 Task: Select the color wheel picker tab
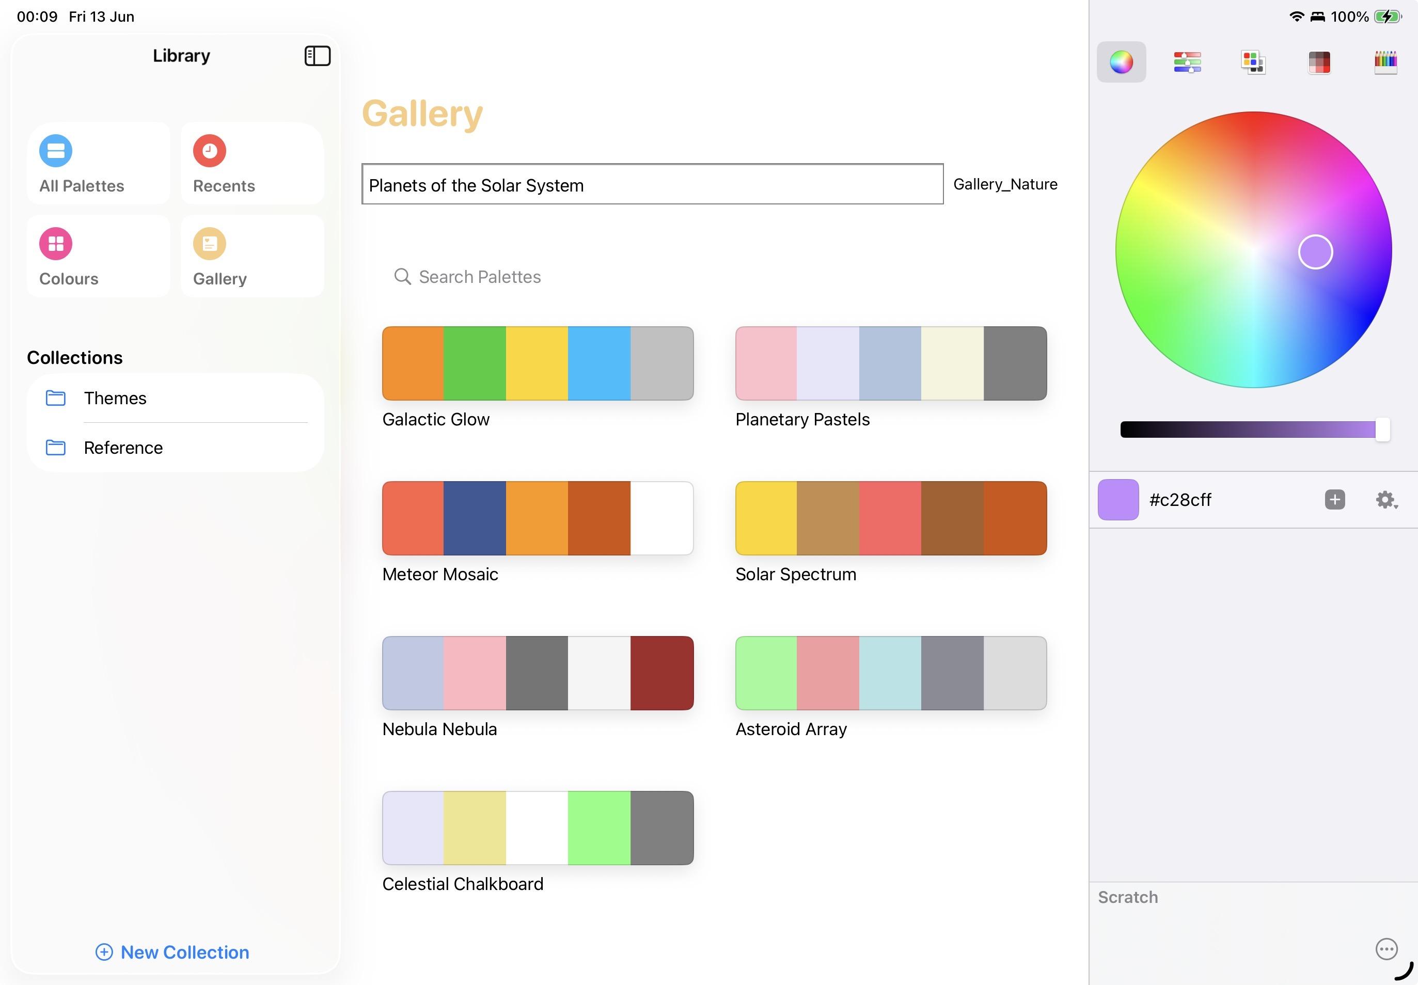1121,62
